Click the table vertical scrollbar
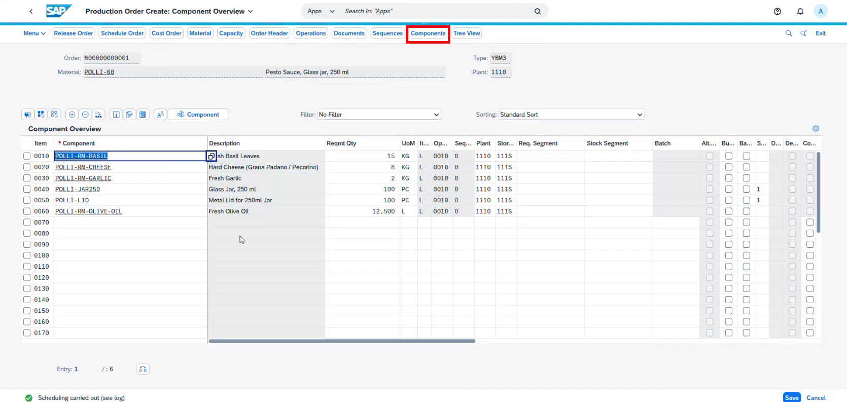 [x=818, y=193]
